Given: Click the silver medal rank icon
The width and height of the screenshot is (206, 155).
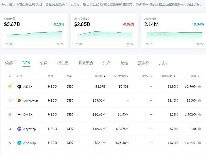Looking at the screenshot, I should [10, 101].
